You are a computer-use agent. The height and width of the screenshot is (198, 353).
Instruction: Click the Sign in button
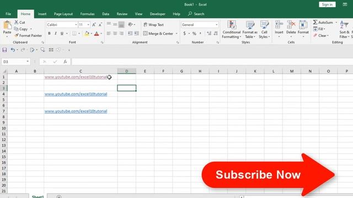click(327, 4)
